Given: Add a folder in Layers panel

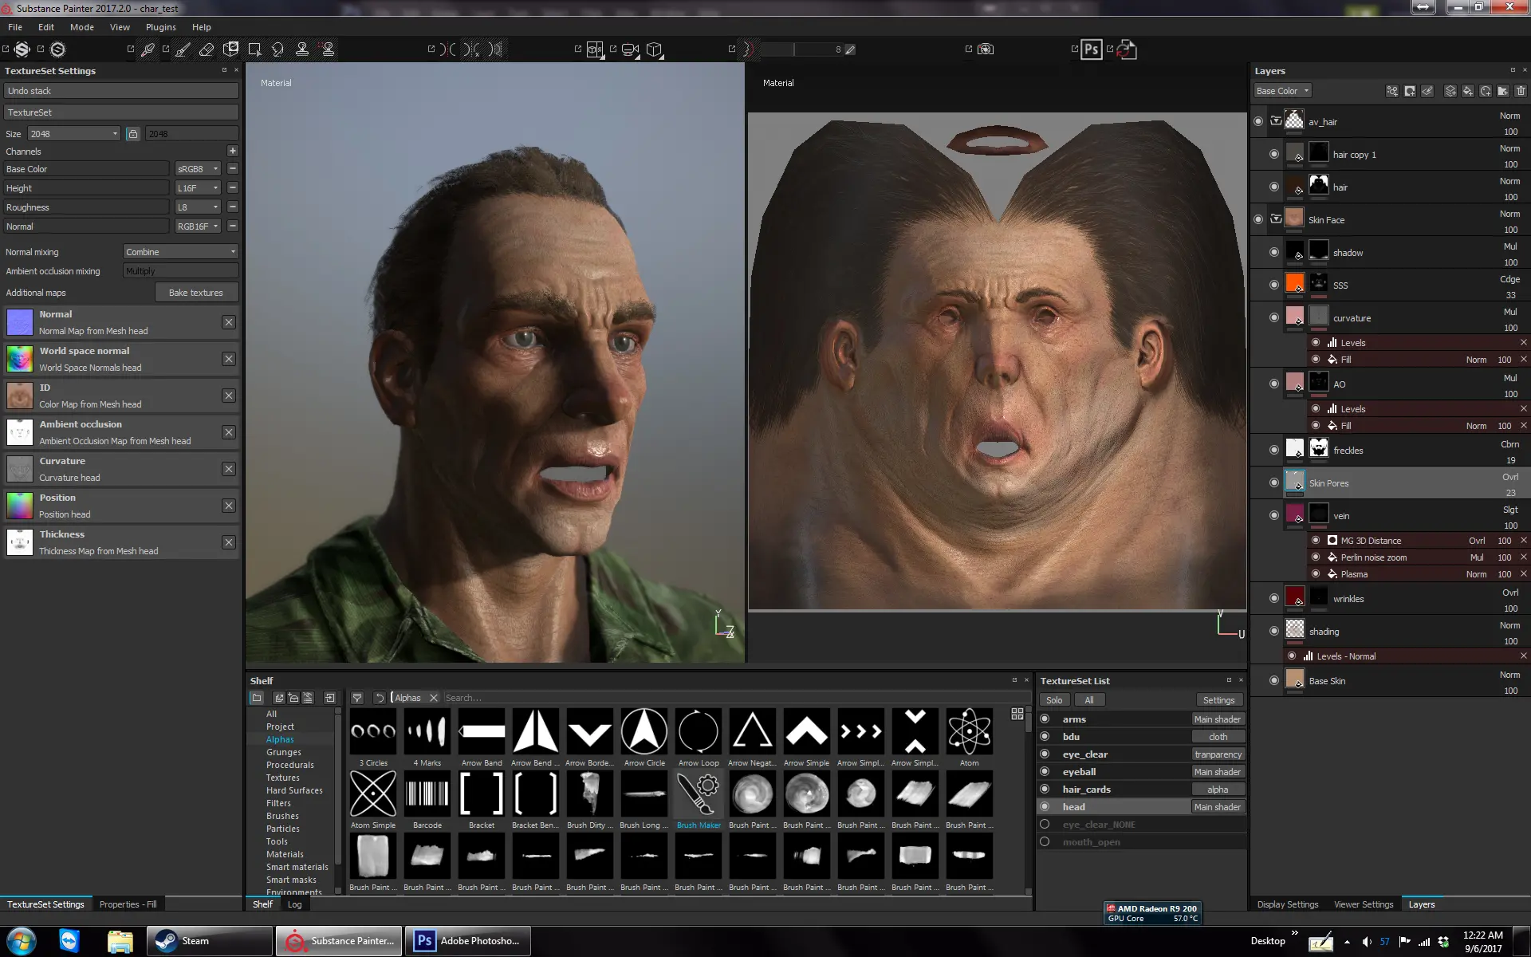Looking at the screenshot, I should click(1503, 91).
